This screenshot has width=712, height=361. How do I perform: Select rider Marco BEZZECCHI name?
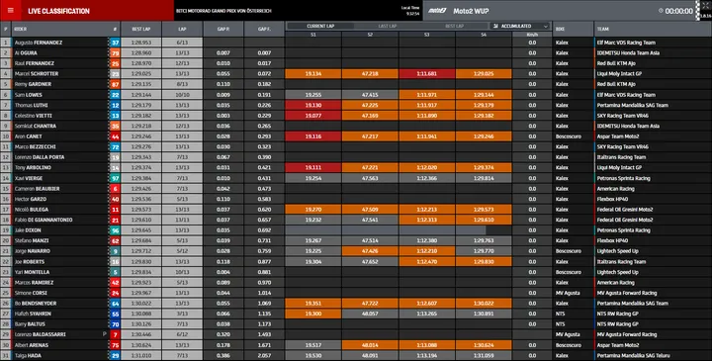37,147
